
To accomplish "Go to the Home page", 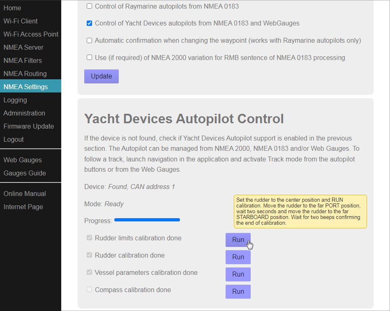I will pyautogui.click(x=12, y=8).
